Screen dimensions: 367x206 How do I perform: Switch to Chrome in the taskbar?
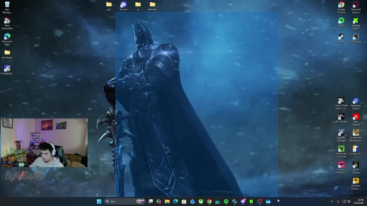209,201
